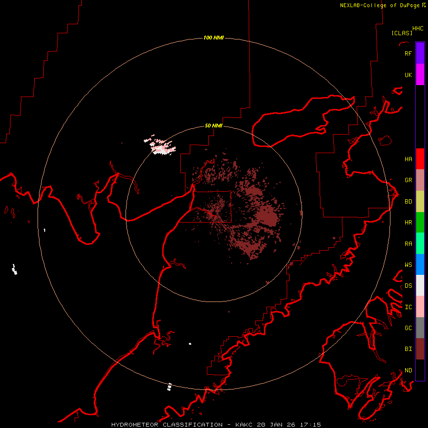Click the HA legend label

pos(408,159)
